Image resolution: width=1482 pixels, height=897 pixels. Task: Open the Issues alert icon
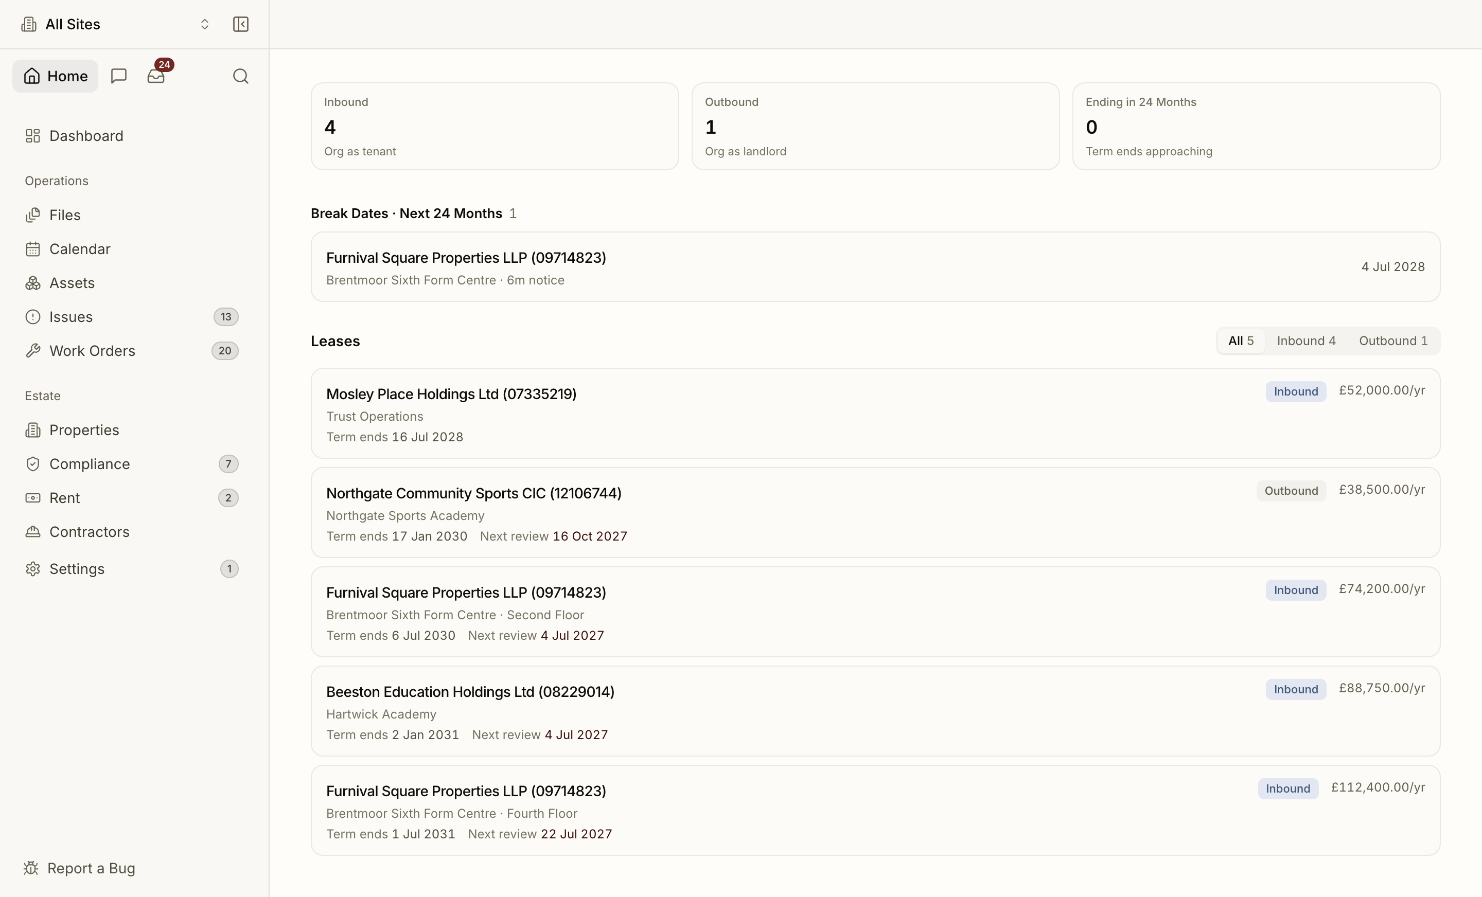[33, 317]
